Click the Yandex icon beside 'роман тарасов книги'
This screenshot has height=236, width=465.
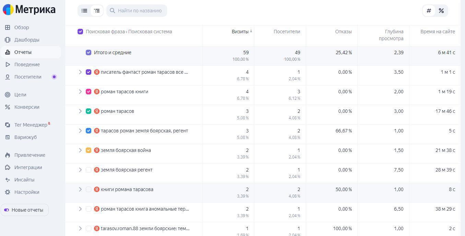[97, 92]
